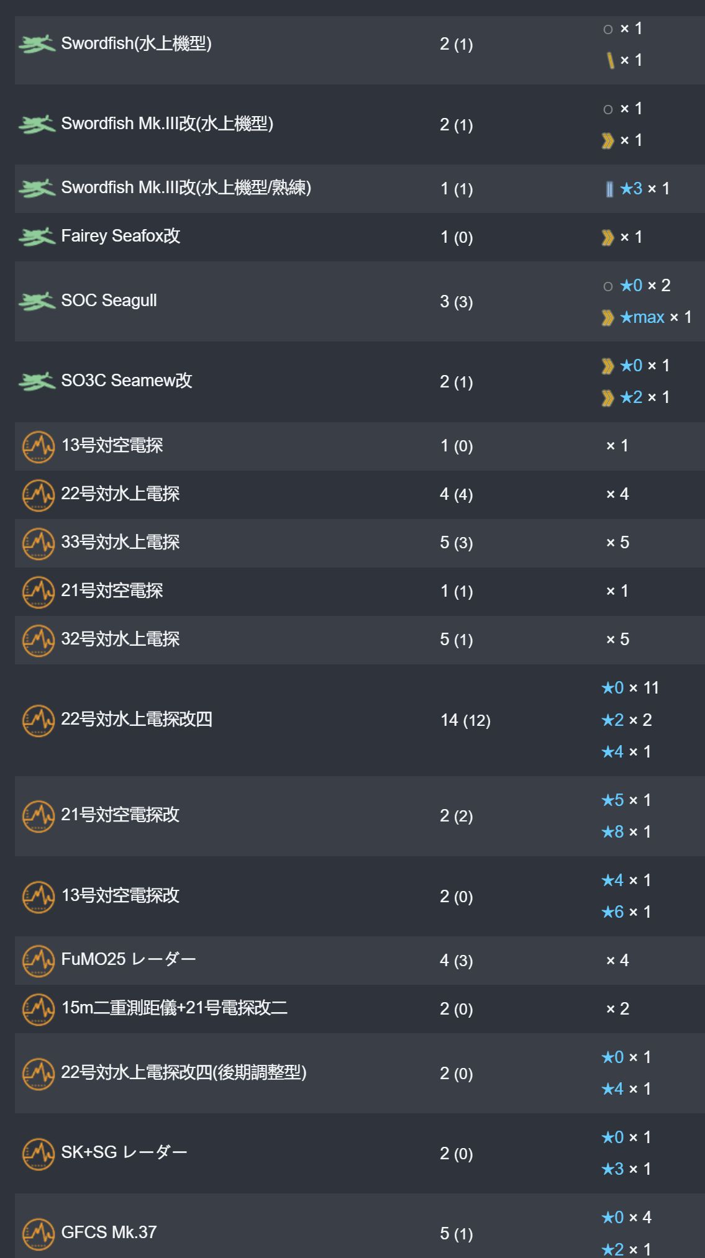This screenshot has height=1258, width=705.
Task: Click the blue stripe proficiency icon for Swordfish 熟練
Action: point(609,189)
